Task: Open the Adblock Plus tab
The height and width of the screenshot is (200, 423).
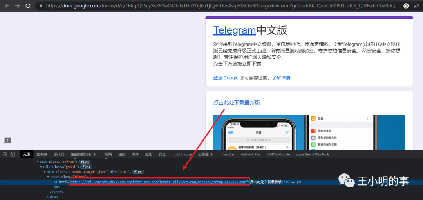Action: click(251, 154)
